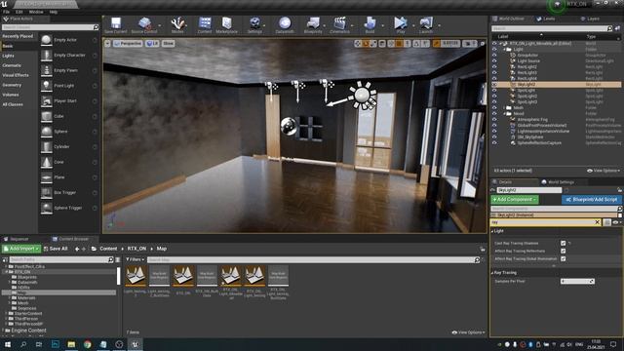624x351 pixels.
Task: Click the Save Current toolbar icon
Action: [116, 25]
